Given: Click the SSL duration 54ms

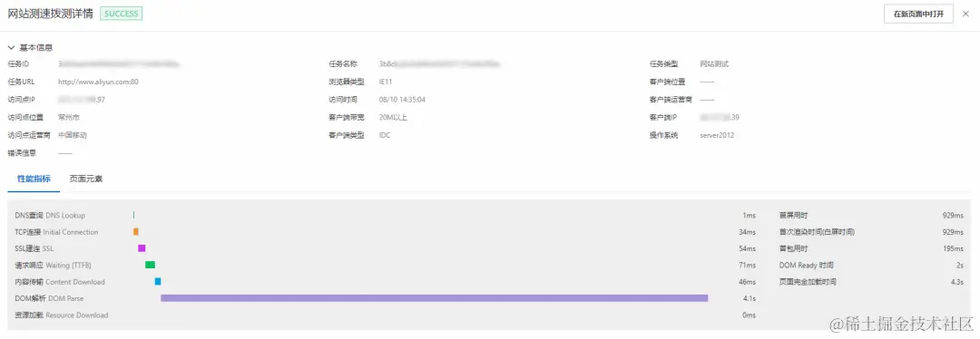Looking at the screenshot, I should pyautogui.click(x=747, y=248).
